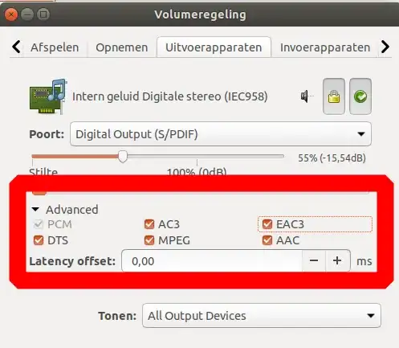Toggle the channel lock padlock button
The height and width of the screenshot is (348, 399).
coord(334,96)
